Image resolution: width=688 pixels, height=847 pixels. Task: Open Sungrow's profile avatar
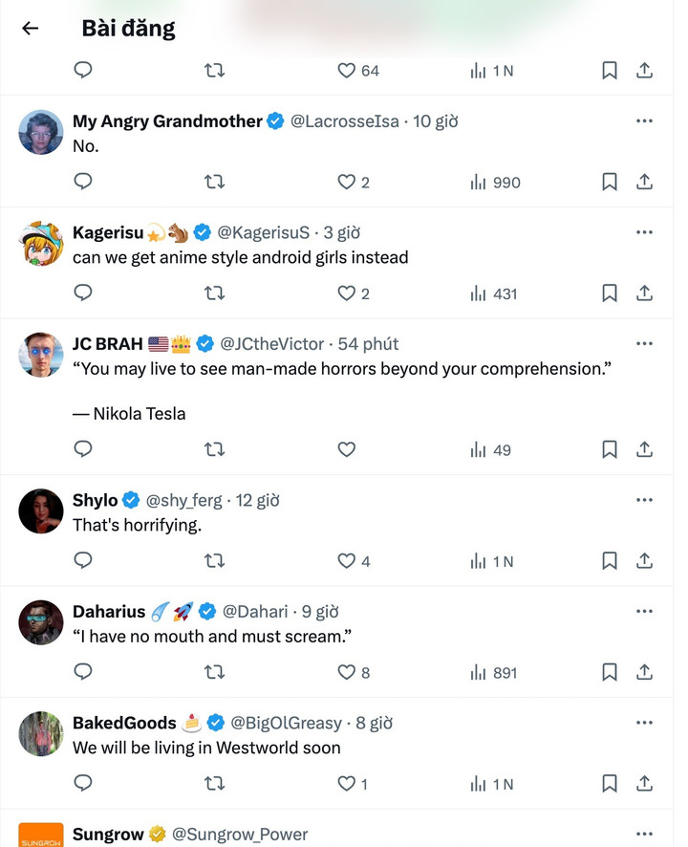(41, 836)
